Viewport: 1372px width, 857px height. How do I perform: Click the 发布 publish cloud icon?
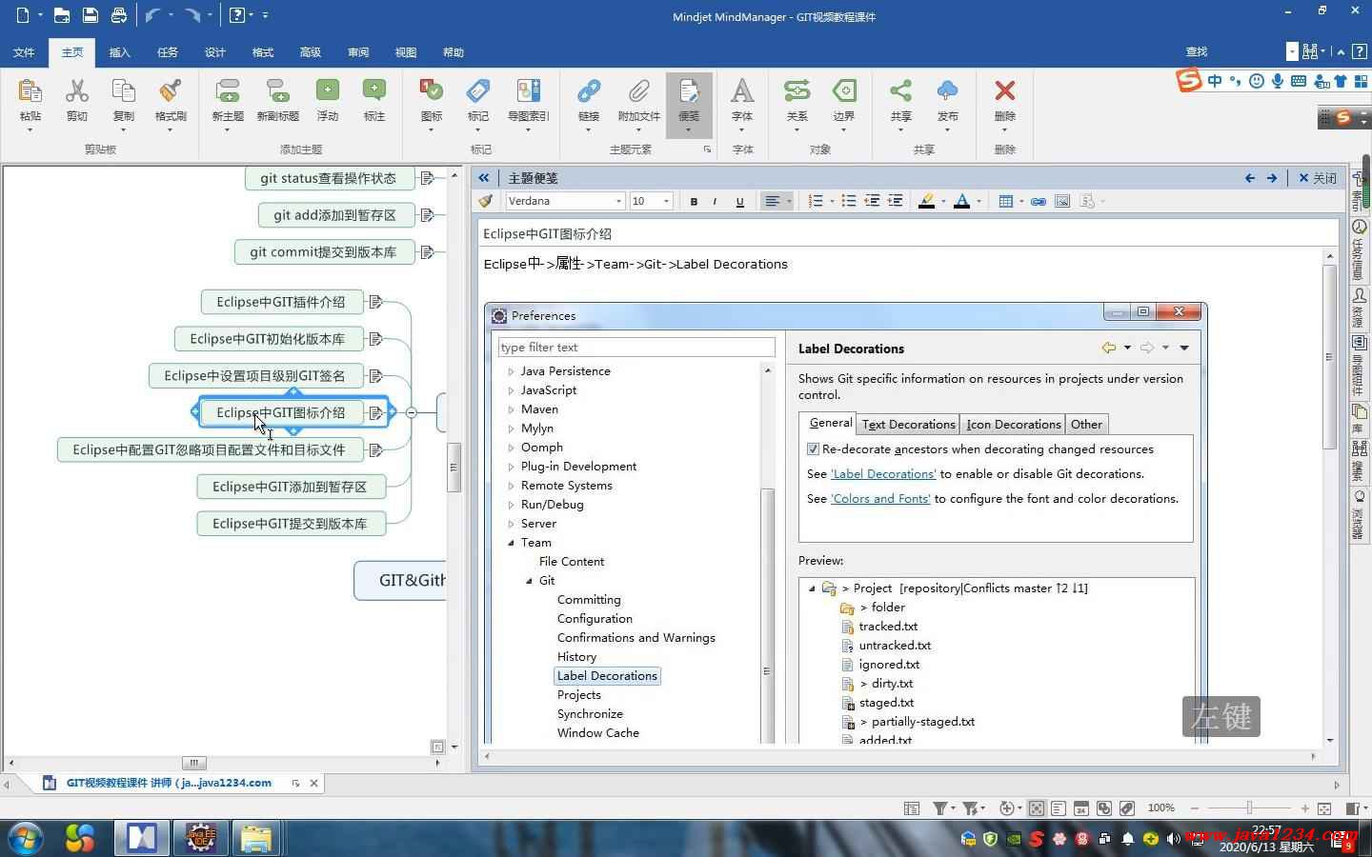point(947,90)
